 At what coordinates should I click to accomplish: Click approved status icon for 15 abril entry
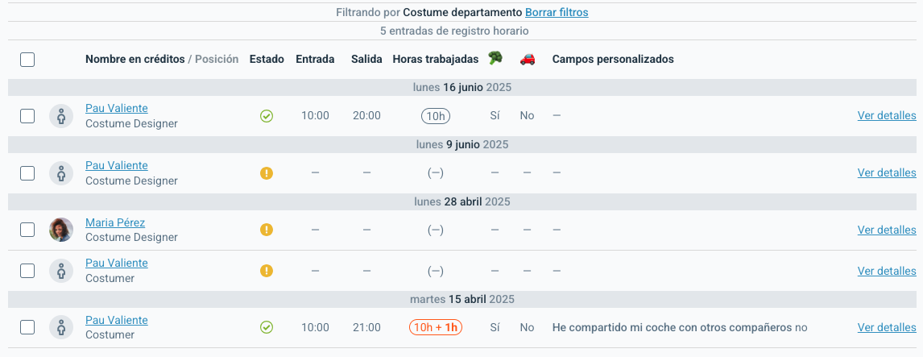click(267, 327)
